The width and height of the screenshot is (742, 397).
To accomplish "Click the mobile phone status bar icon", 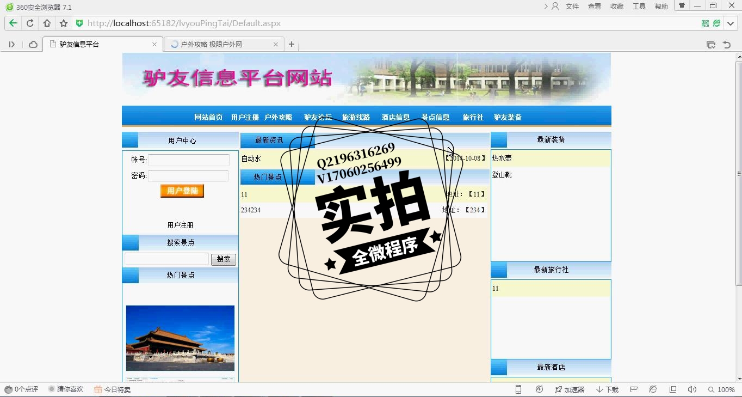I will [518, 389].
